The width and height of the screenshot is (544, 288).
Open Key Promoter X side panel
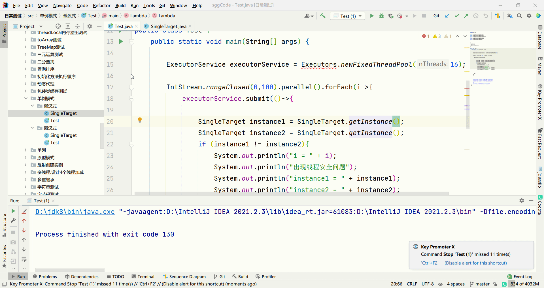pyautogui.click(x=540, y=102)
